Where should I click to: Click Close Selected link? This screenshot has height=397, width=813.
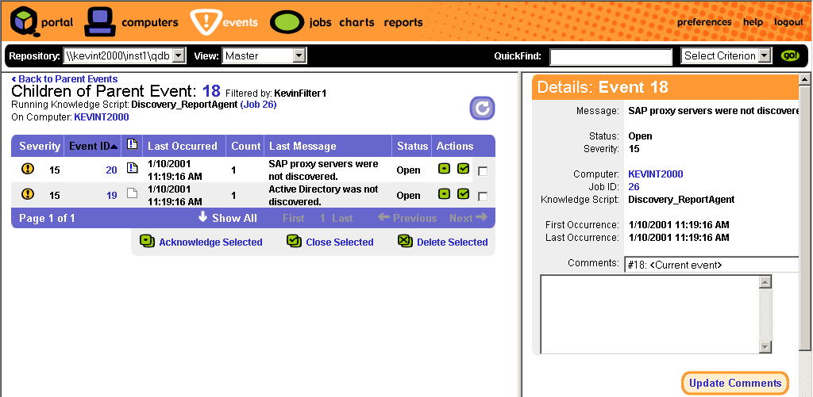click(x=340, y=242)
